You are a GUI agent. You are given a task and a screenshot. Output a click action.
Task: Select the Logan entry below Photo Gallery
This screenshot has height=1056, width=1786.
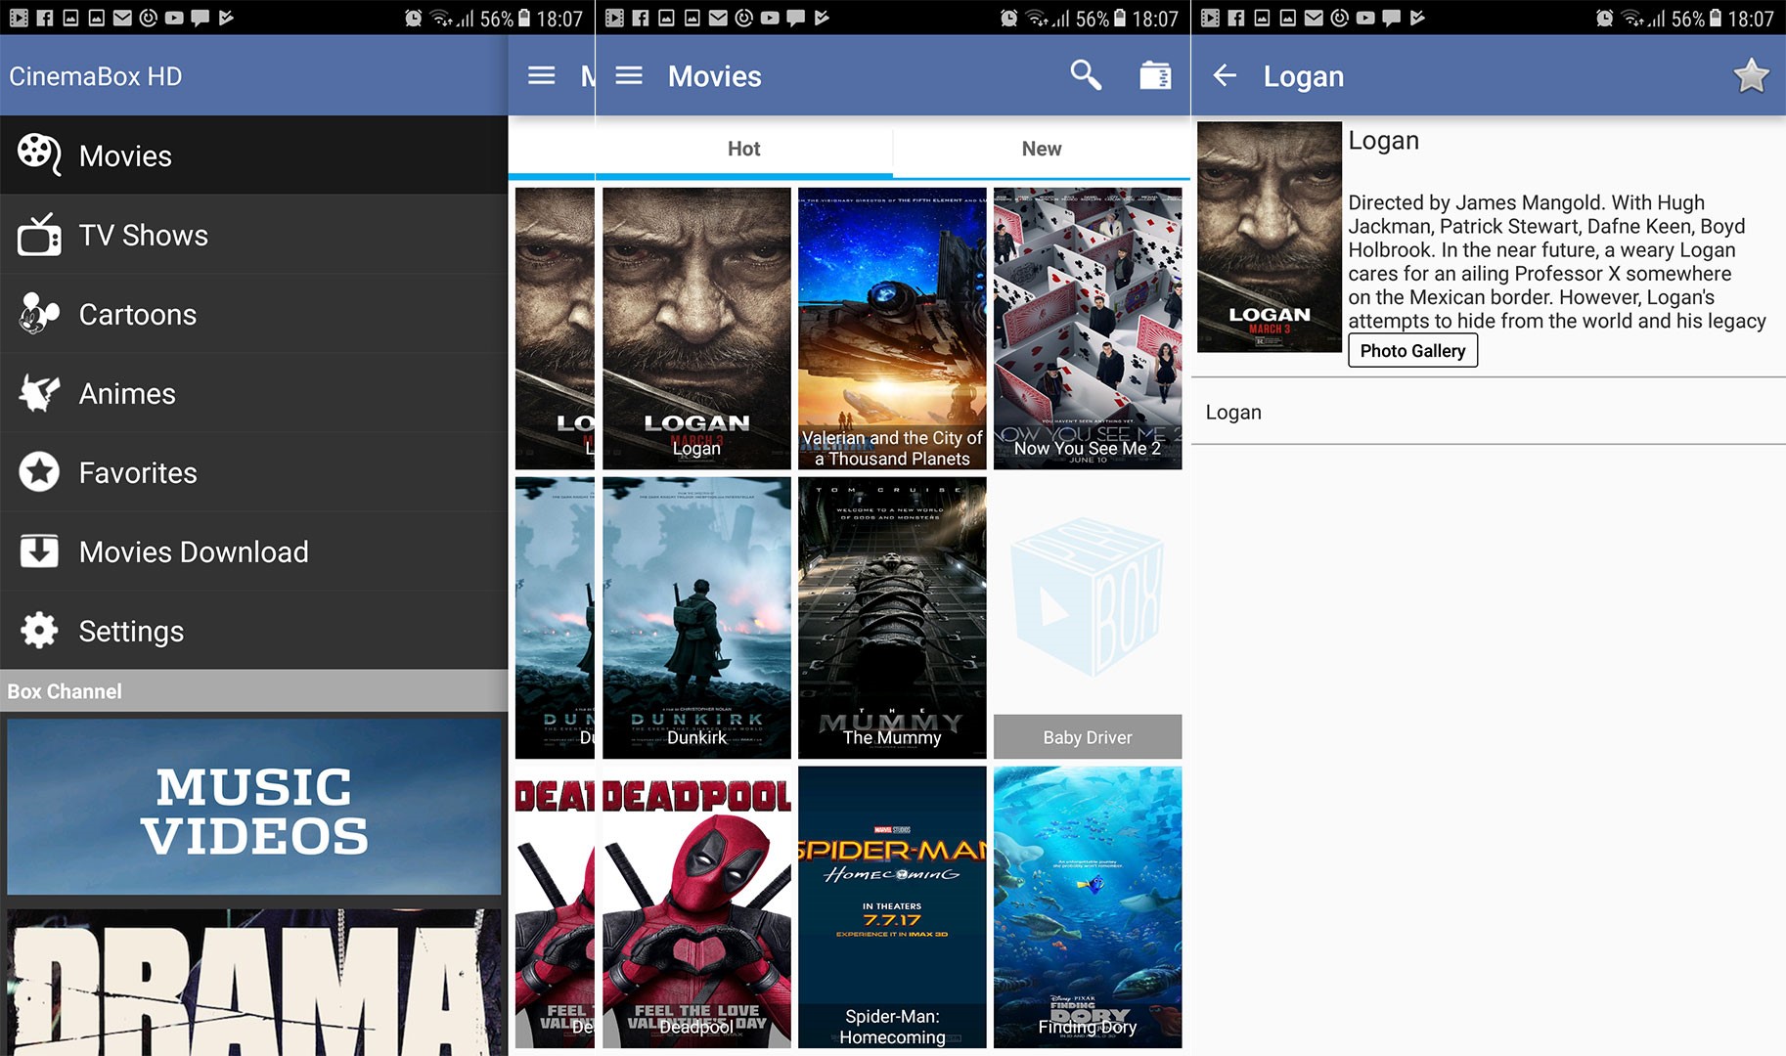1489,412
